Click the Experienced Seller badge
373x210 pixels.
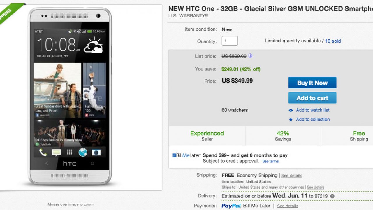[207, 136]
